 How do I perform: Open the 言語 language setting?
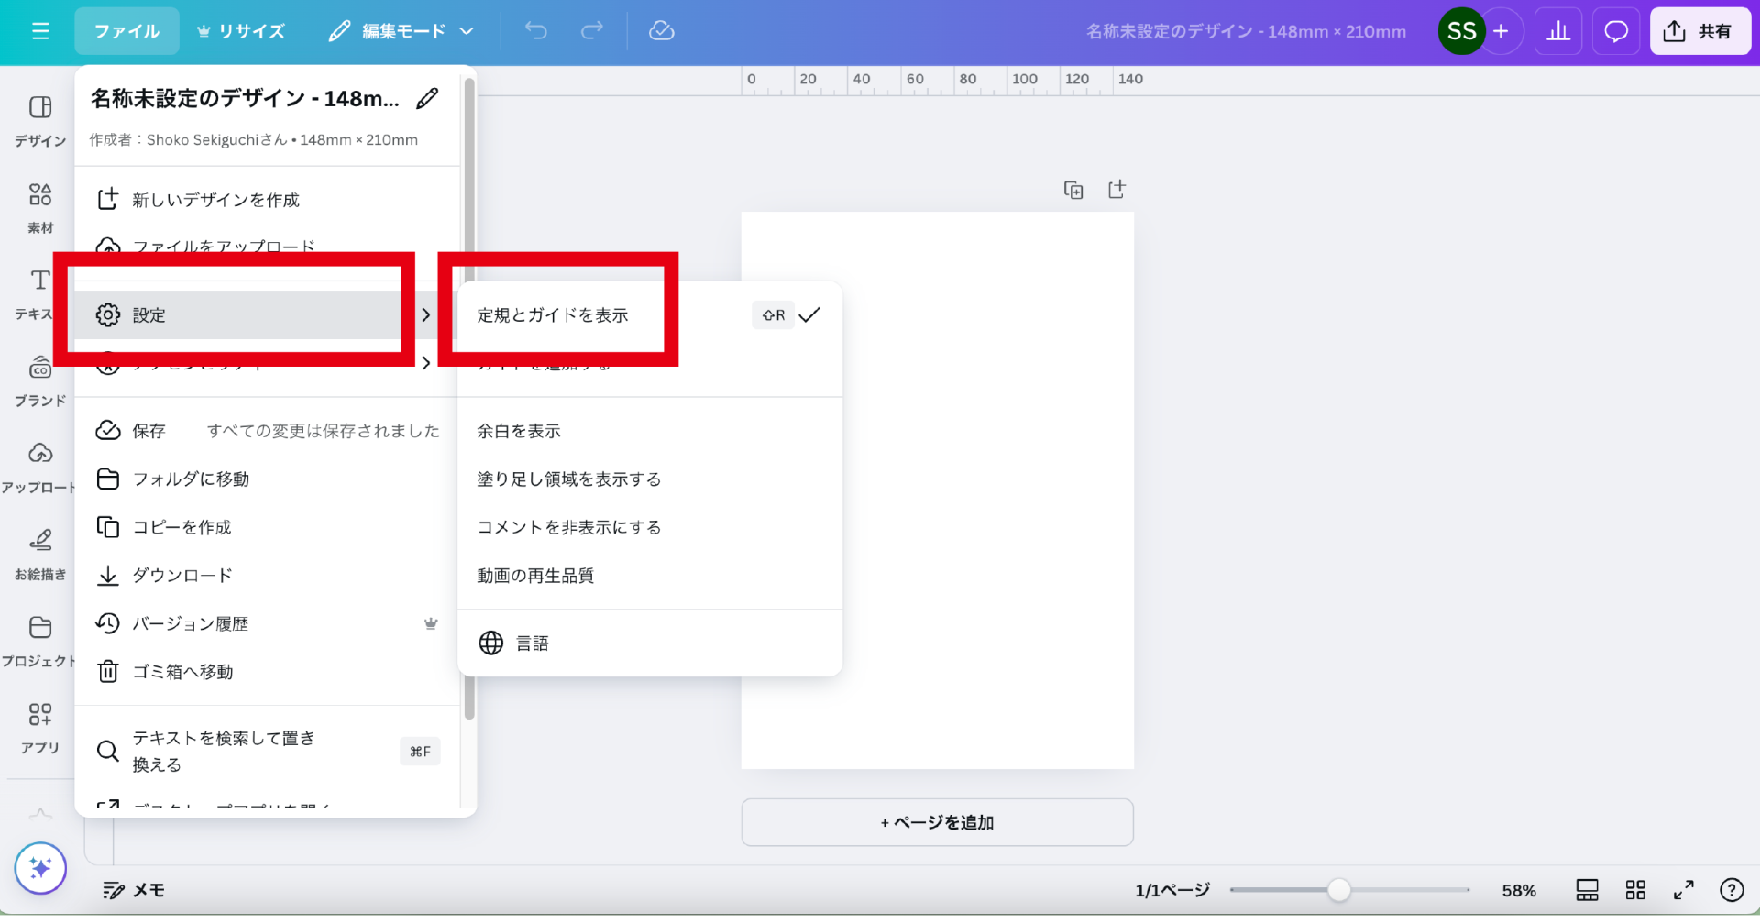pos(532,643)
